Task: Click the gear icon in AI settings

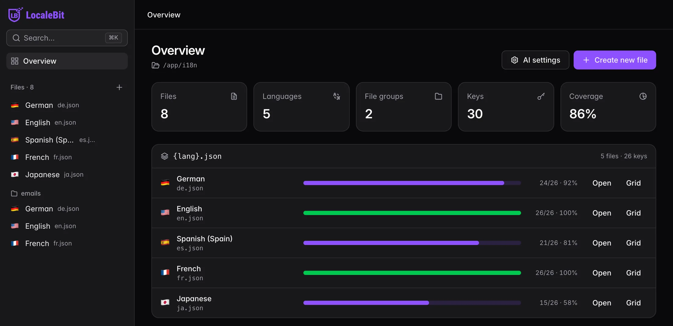Action: point(515,60)
